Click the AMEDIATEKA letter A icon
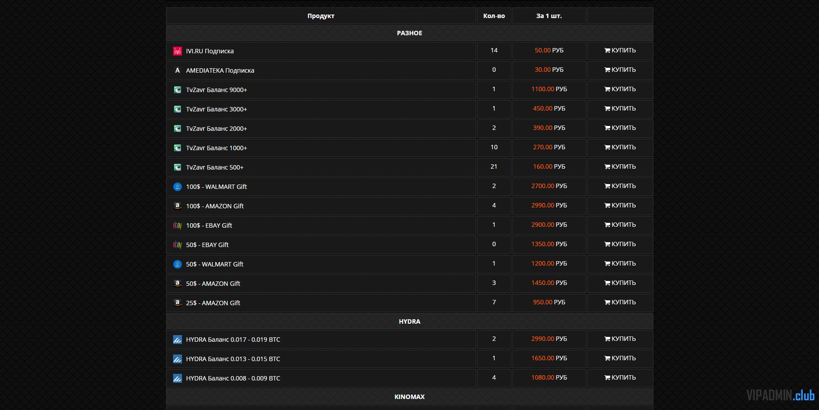Viewport: 819px width, 410px height. 177,70
